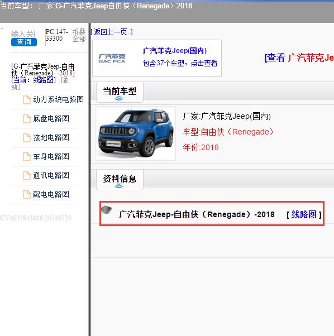Open the 查看 广汽菲克Je... link at right
The height and width of the screenshot is (336, 334).
click(x=299, y=58)
